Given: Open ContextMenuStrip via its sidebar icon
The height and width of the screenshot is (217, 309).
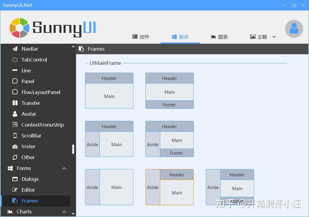Looking at the screenshot, I should click(x=14, y=125).
